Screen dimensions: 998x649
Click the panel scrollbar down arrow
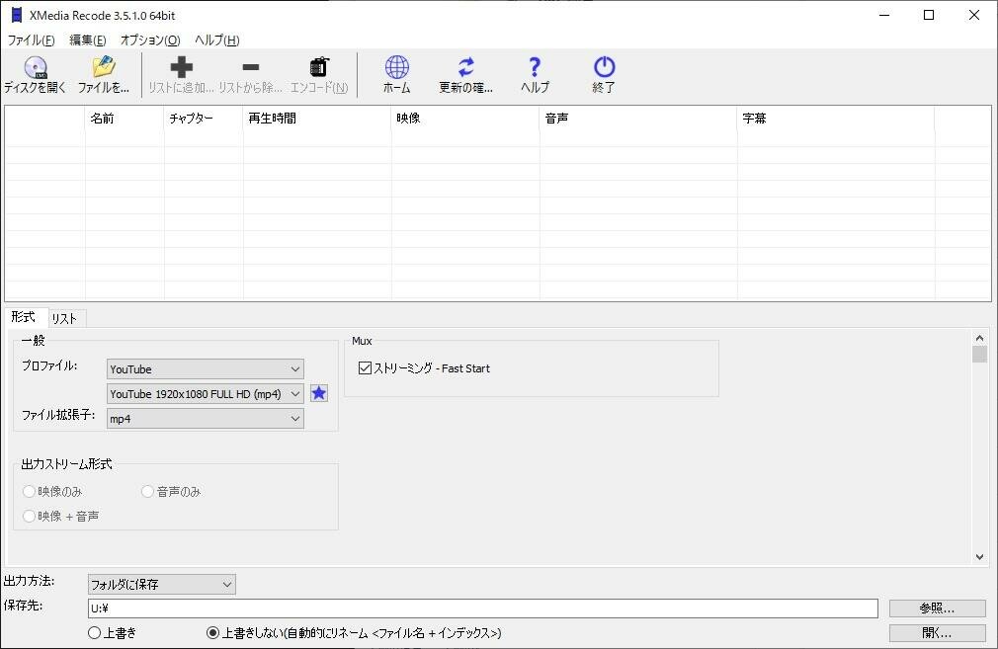point(979,557)
